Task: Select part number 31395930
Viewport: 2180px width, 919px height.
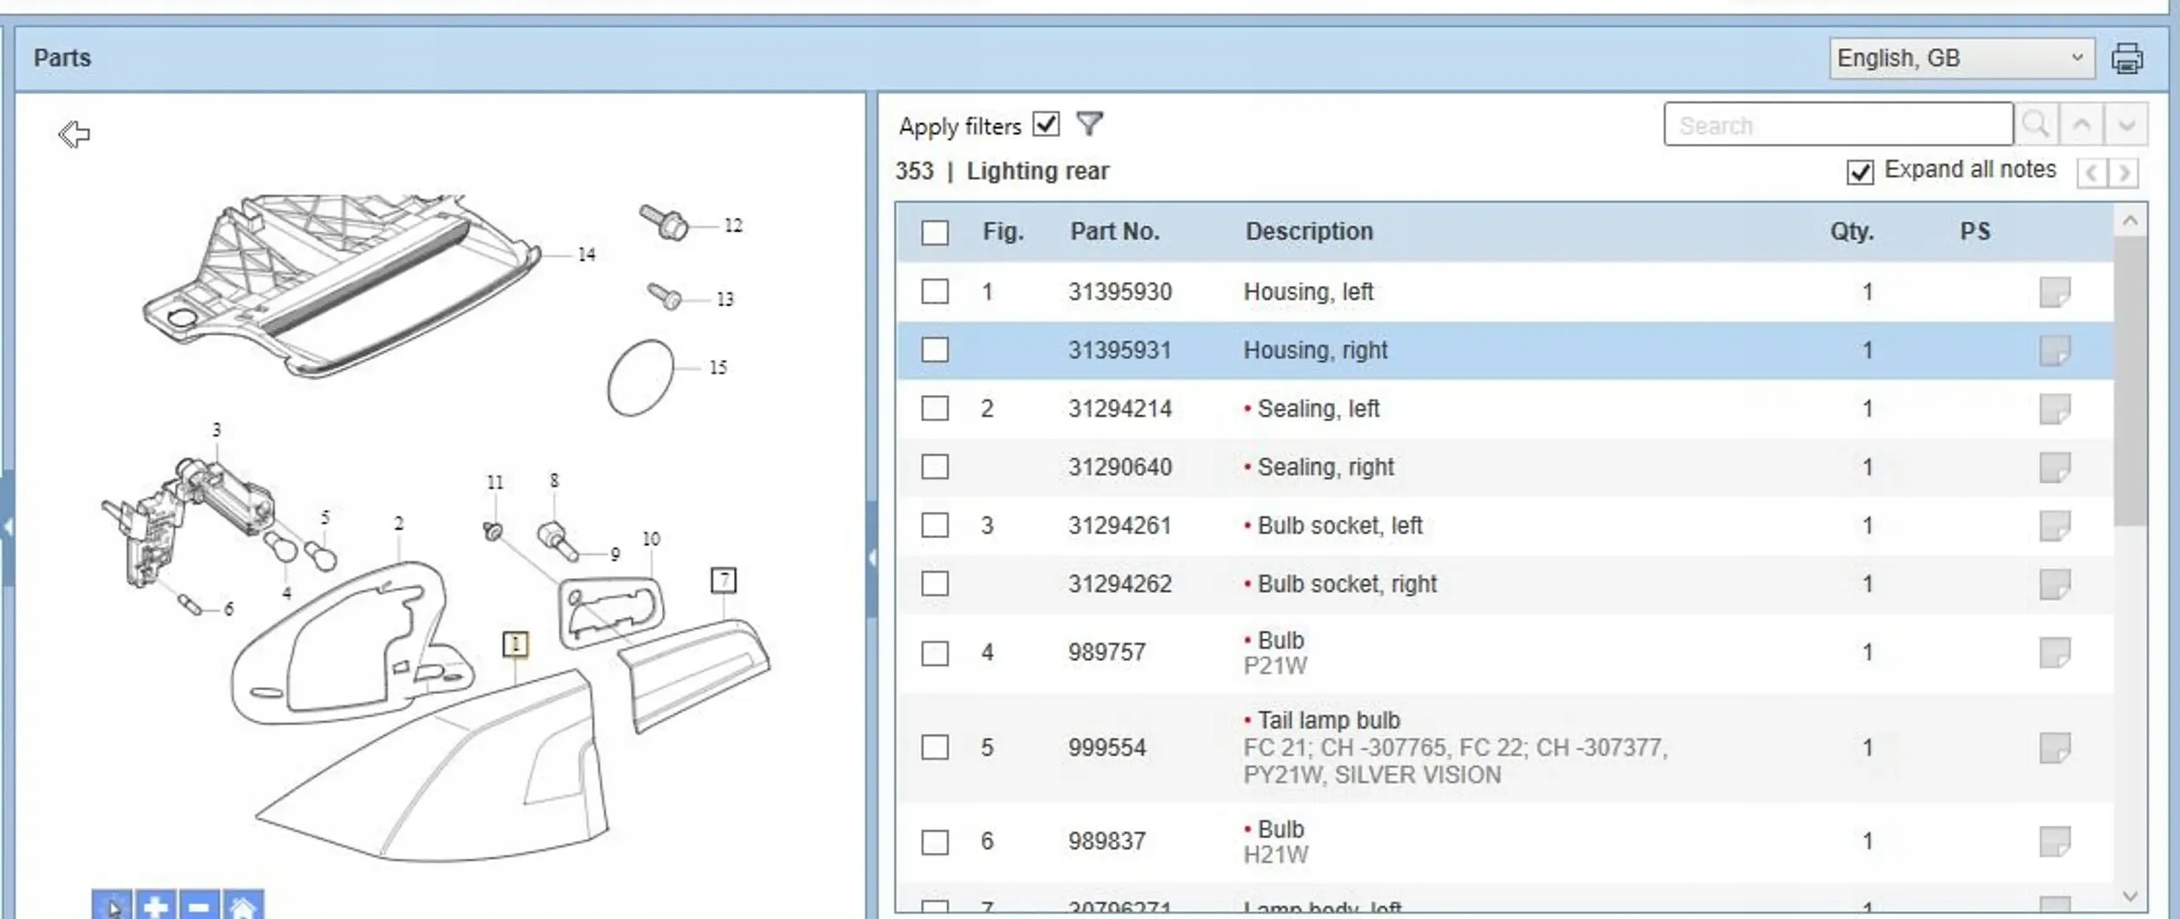Action: click(1120, 292)
